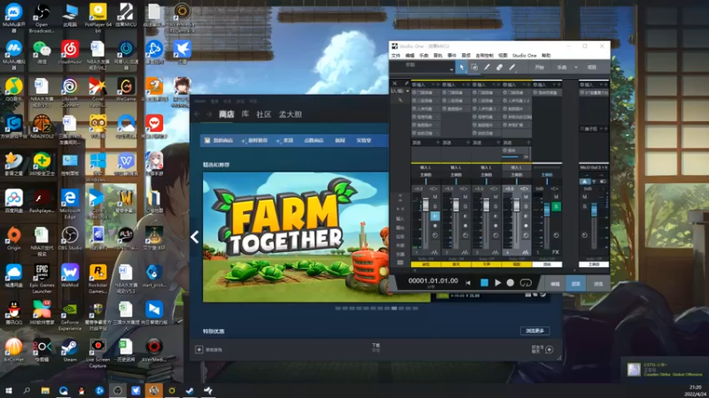Click the Add a Game plus icon in Steam
Screen dimensions: 709x398
coord(199,349)
